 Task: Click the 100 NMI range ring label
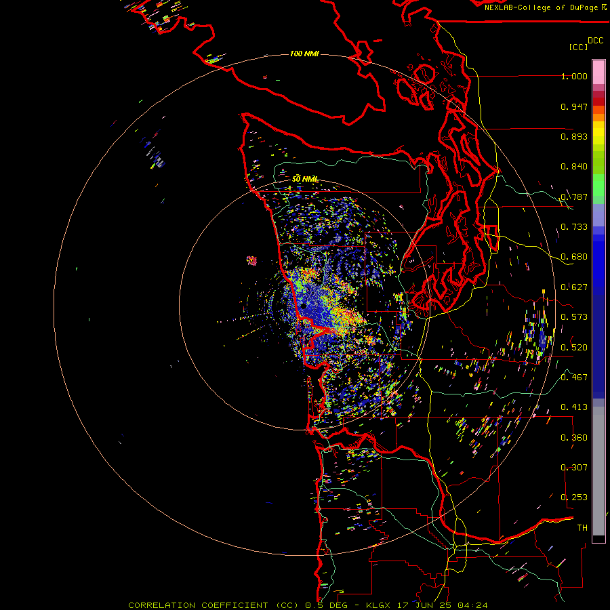304,54
